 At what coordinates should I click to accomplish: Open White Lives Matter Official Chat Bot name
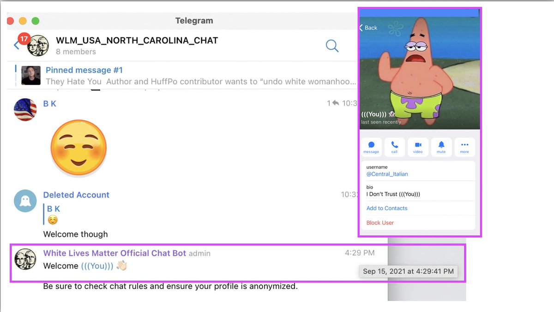tap(115, 253)
